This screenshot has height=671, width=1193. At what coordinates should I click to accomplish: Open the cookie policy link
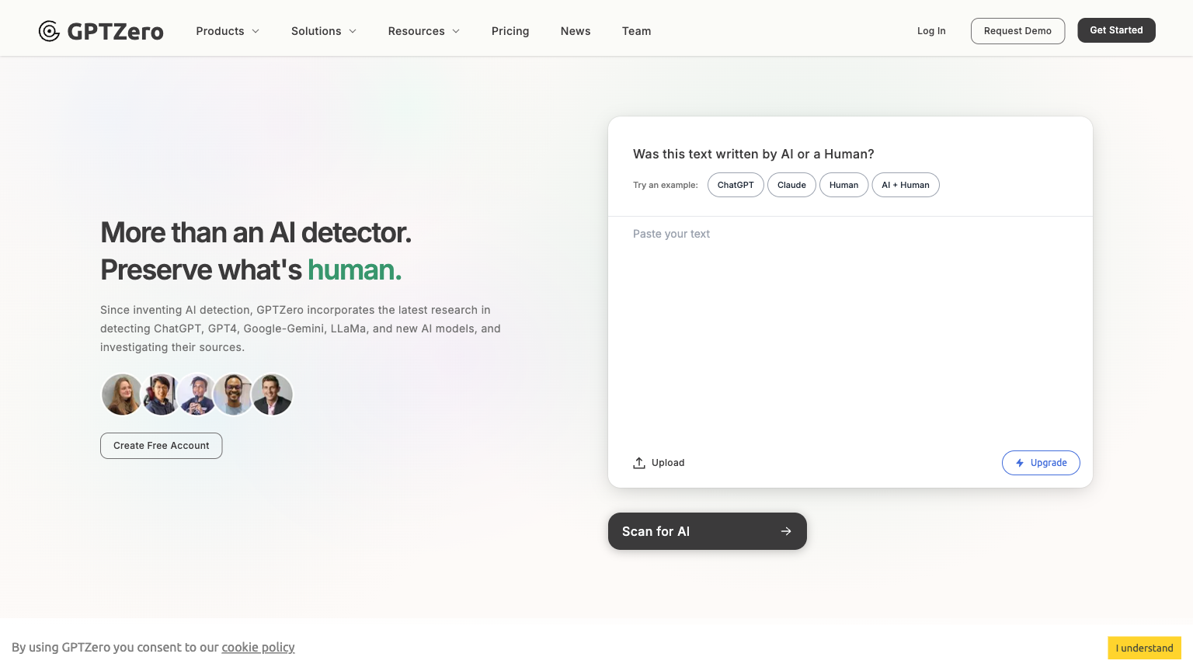[258, 647]
